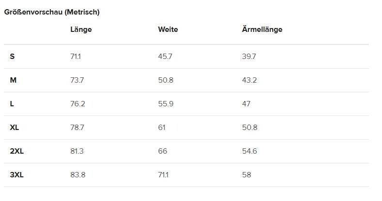Select the 54.6 Ärmellänge value for 2XL

tap(249, 151)
